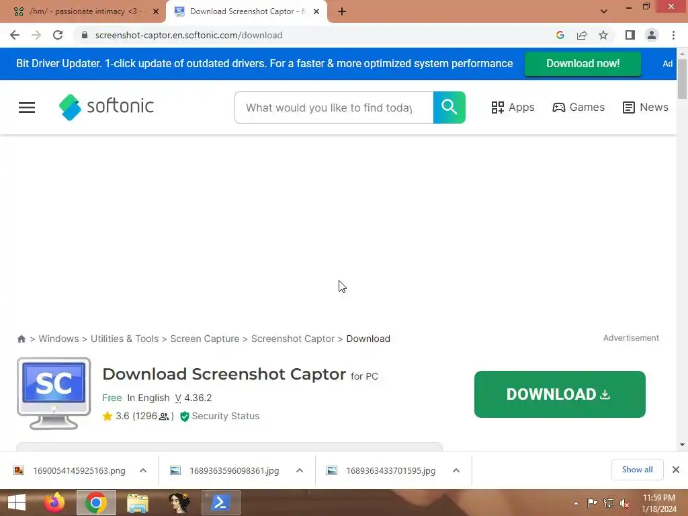Open the Games section
Screen dimensions: 688x516
578,107
